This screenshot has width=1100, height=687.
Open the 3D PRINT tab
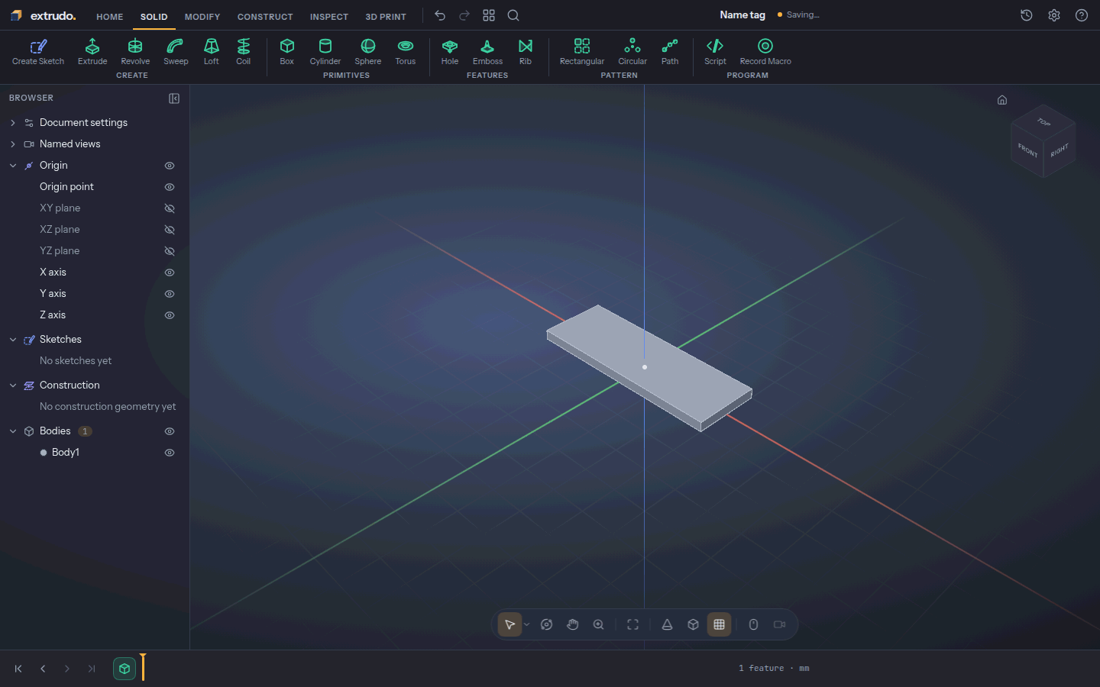[x=386, y=16]
